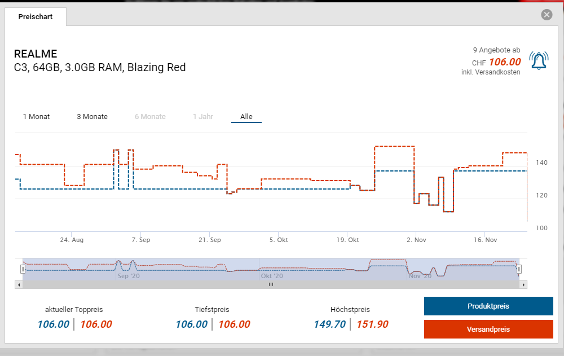564x356 pixels.
Task: Open the Preischart tab
Action: coord(36,17)
